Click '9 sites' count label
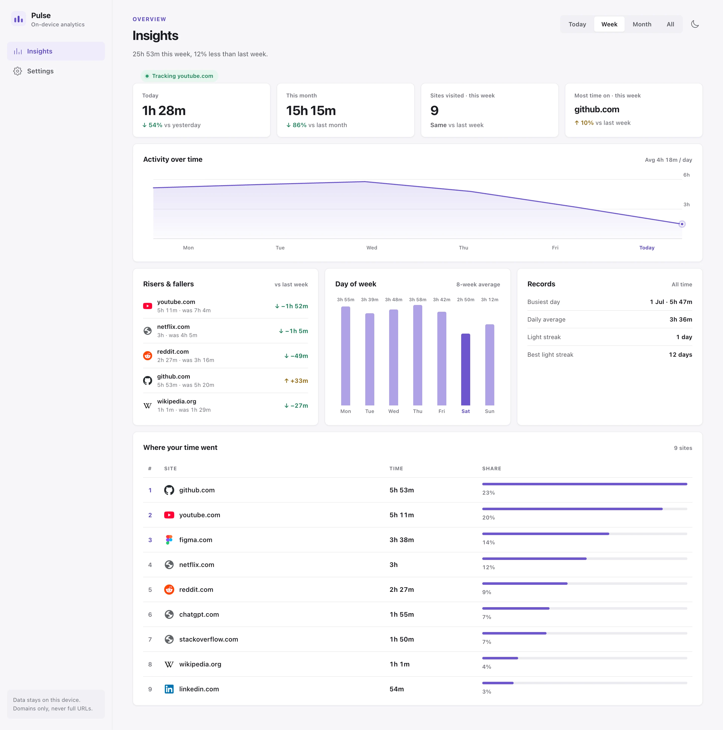Viewport: 723px width, 730px height. pos(683,448)
